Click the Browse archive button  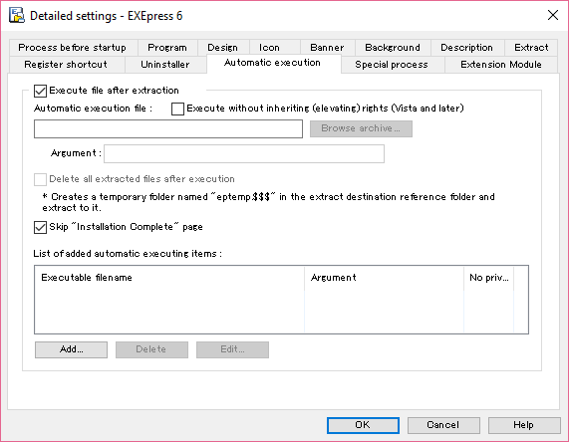click(361, 128)
